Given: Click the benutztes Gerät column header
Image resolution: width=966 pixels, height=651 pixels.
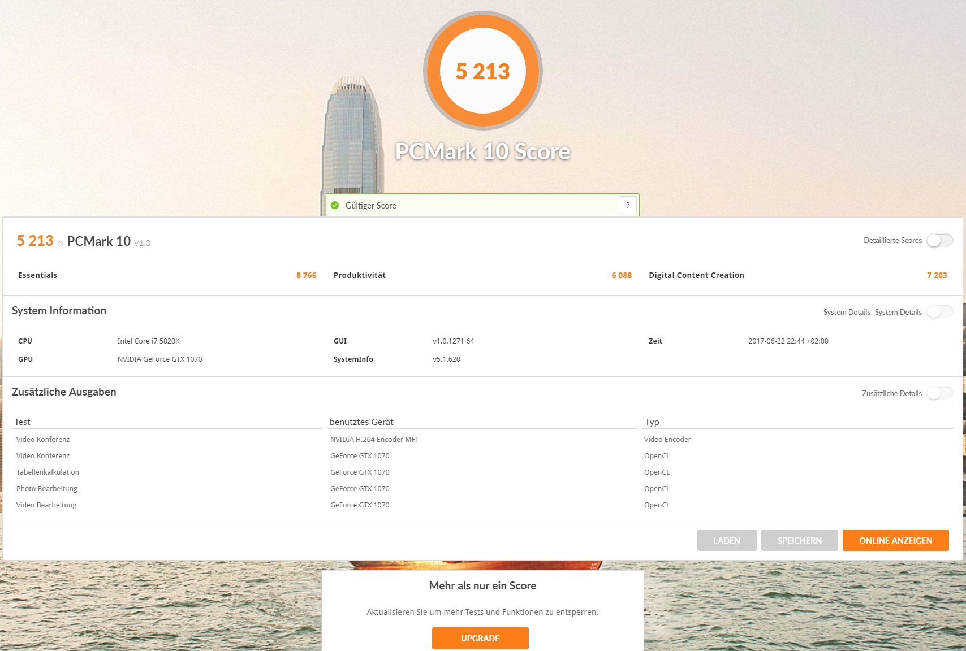Looking at the screenshot, I should pyautogui.click(x=361, y=422).
